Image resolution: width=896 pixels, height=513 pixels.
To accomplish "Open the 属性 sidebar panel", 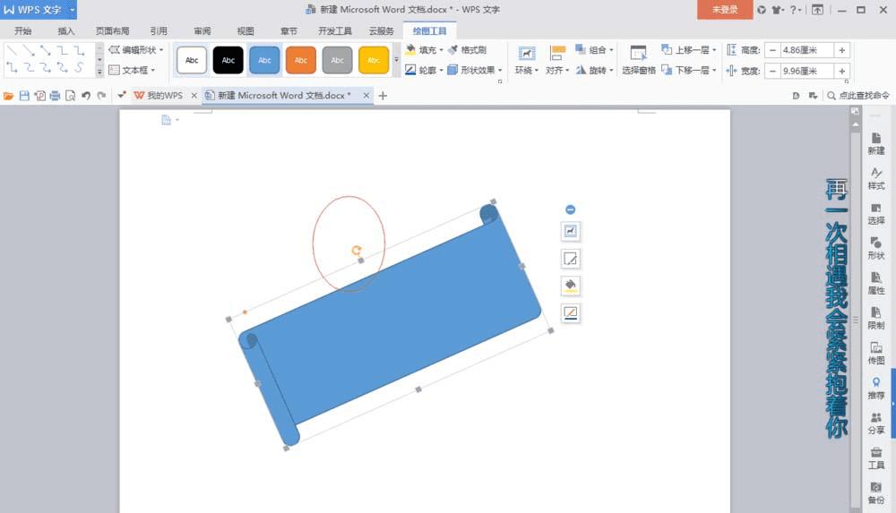I will point(876,283).
